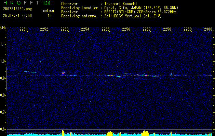Image resolution: width=215 pixels, height=136 pixels.
Task: Click the Receiver label
Action: [x=69, y=12]
